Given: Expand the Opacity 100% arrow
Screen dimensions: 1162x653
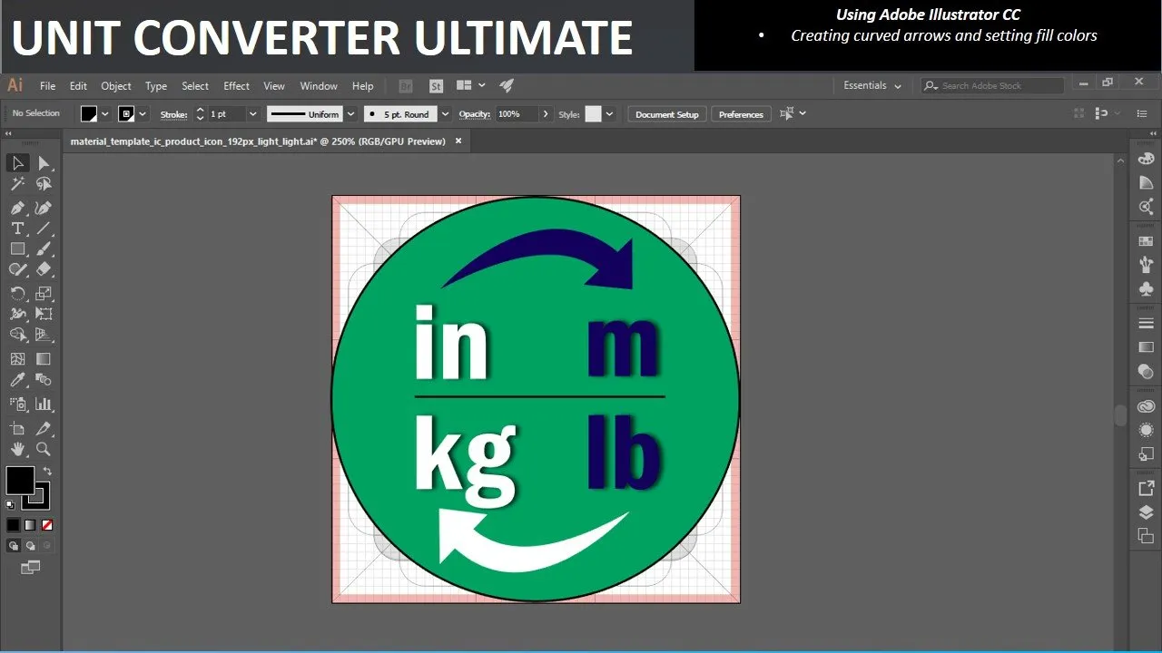Looking at the screenshot, I should (x=545, y=114).
